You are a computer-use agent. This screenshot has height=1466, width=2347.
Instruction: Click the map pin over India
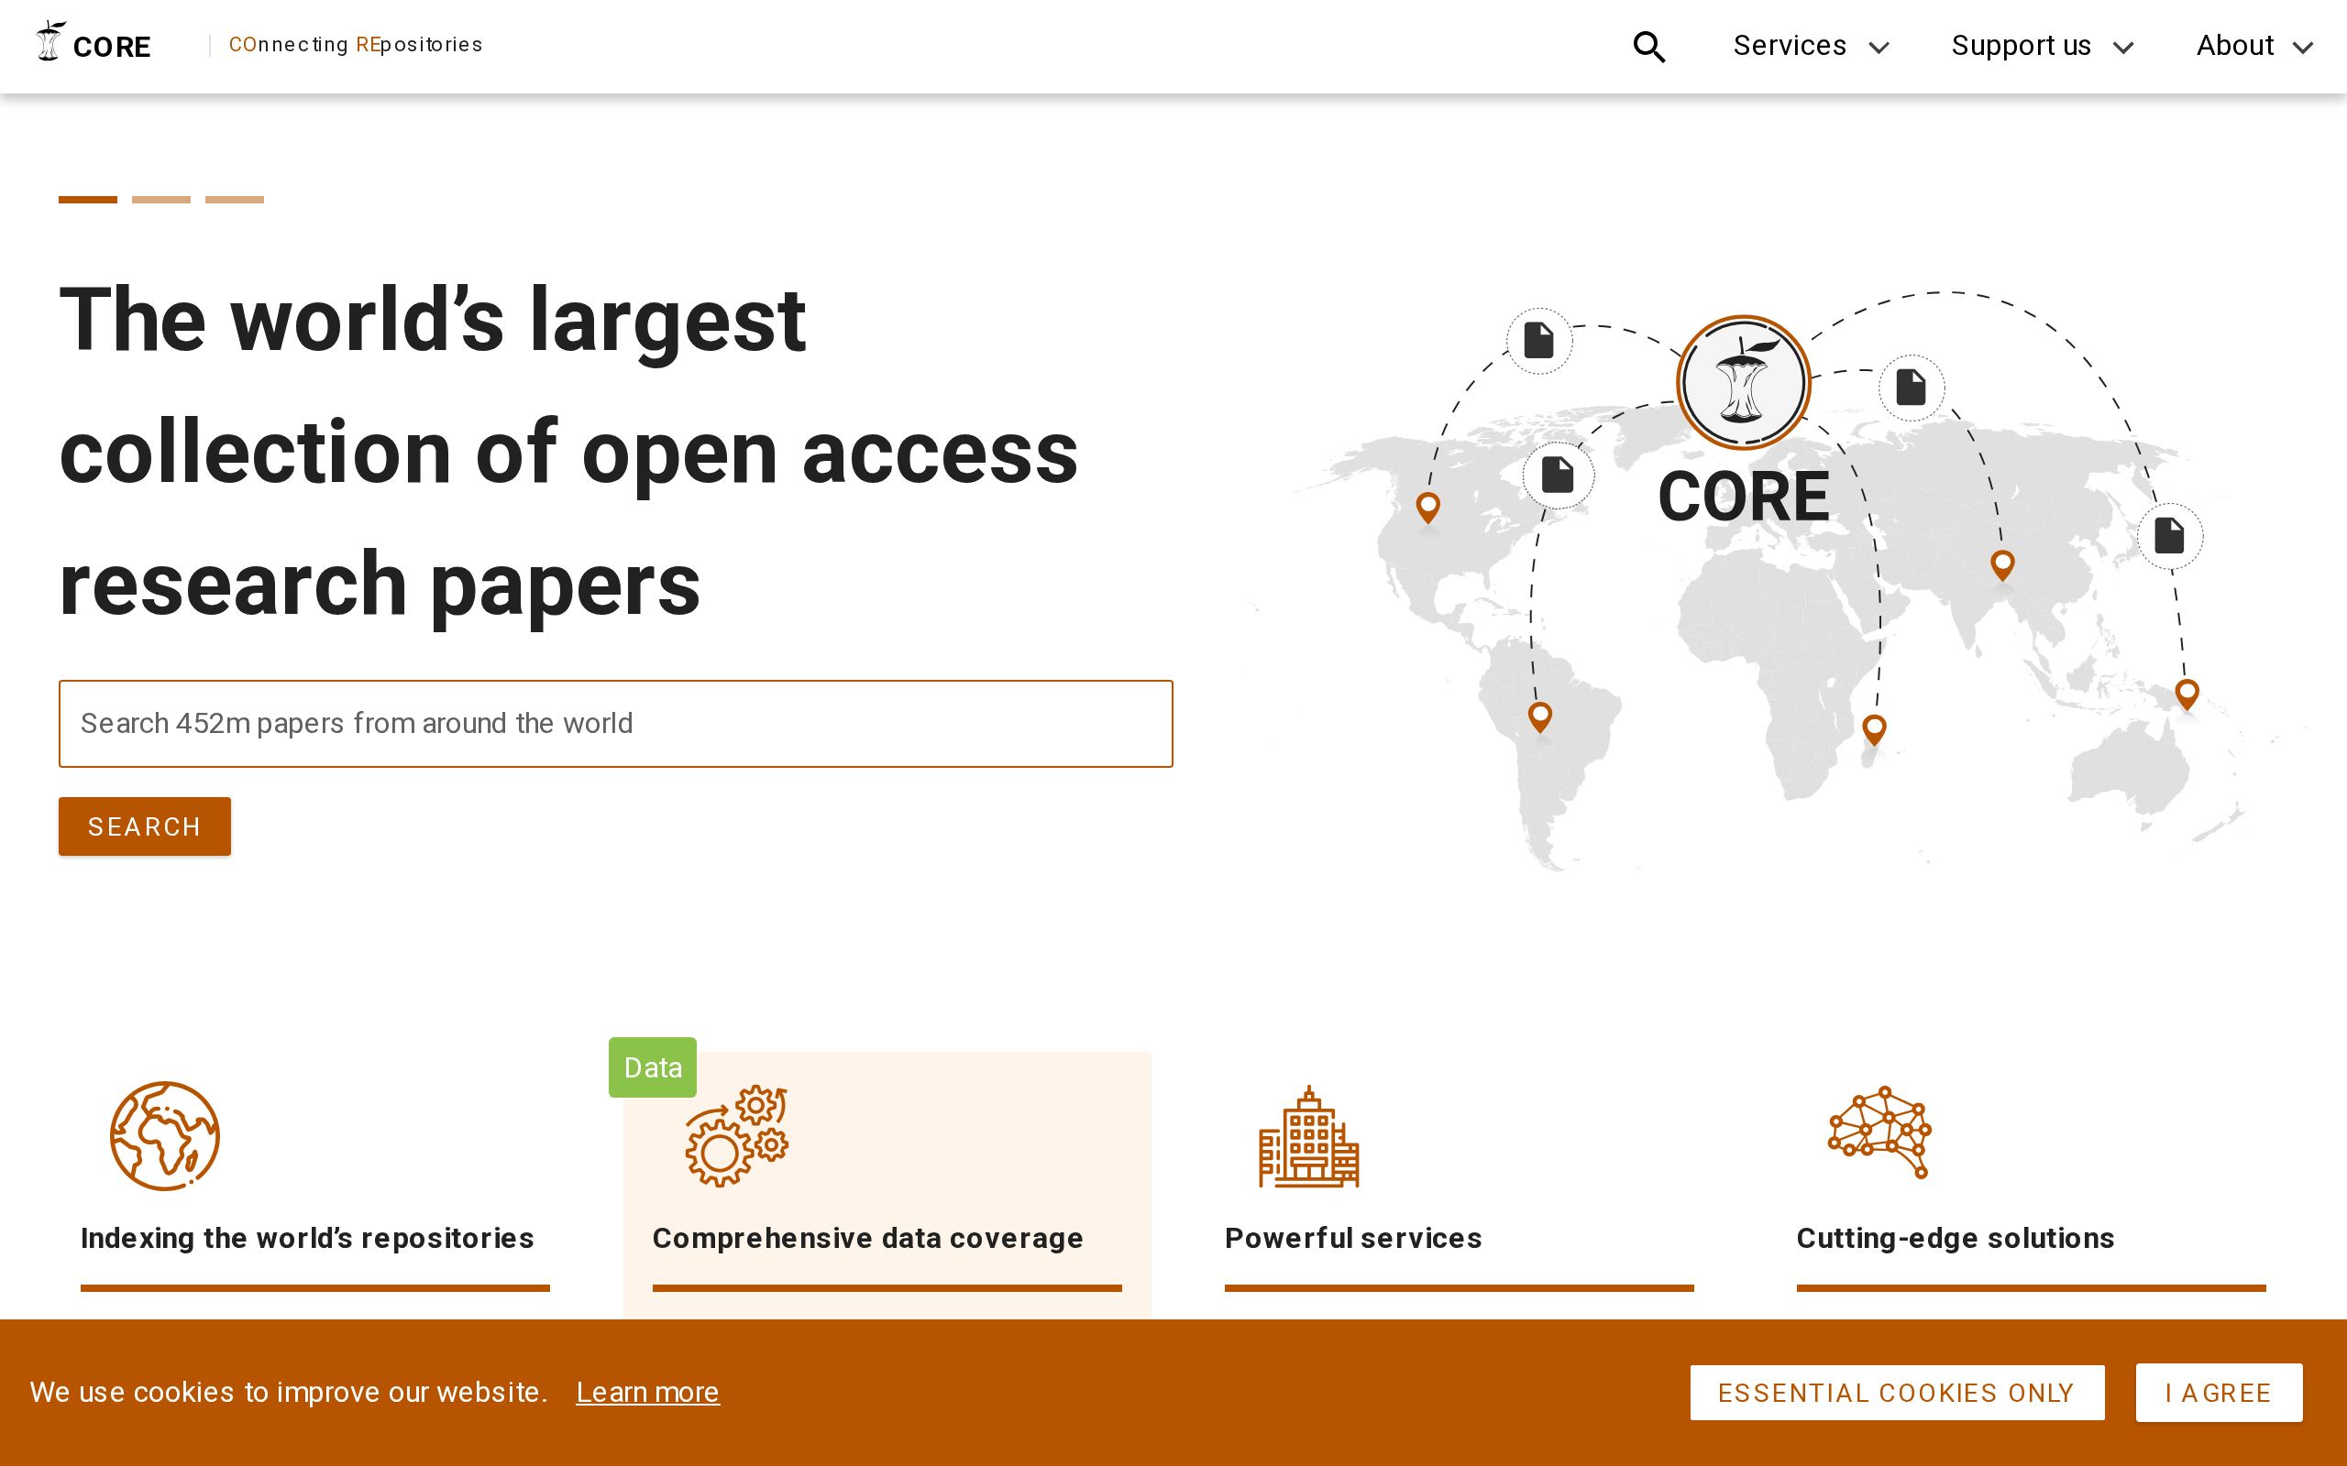click(2002, 564)
